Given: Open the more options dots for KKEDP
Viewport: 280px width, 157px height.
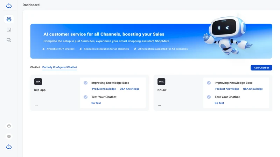Looking at the screenshot, I should (160, 106).
